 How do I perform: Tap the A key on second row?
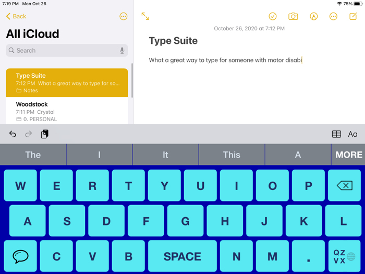click(x=28, y=221)
